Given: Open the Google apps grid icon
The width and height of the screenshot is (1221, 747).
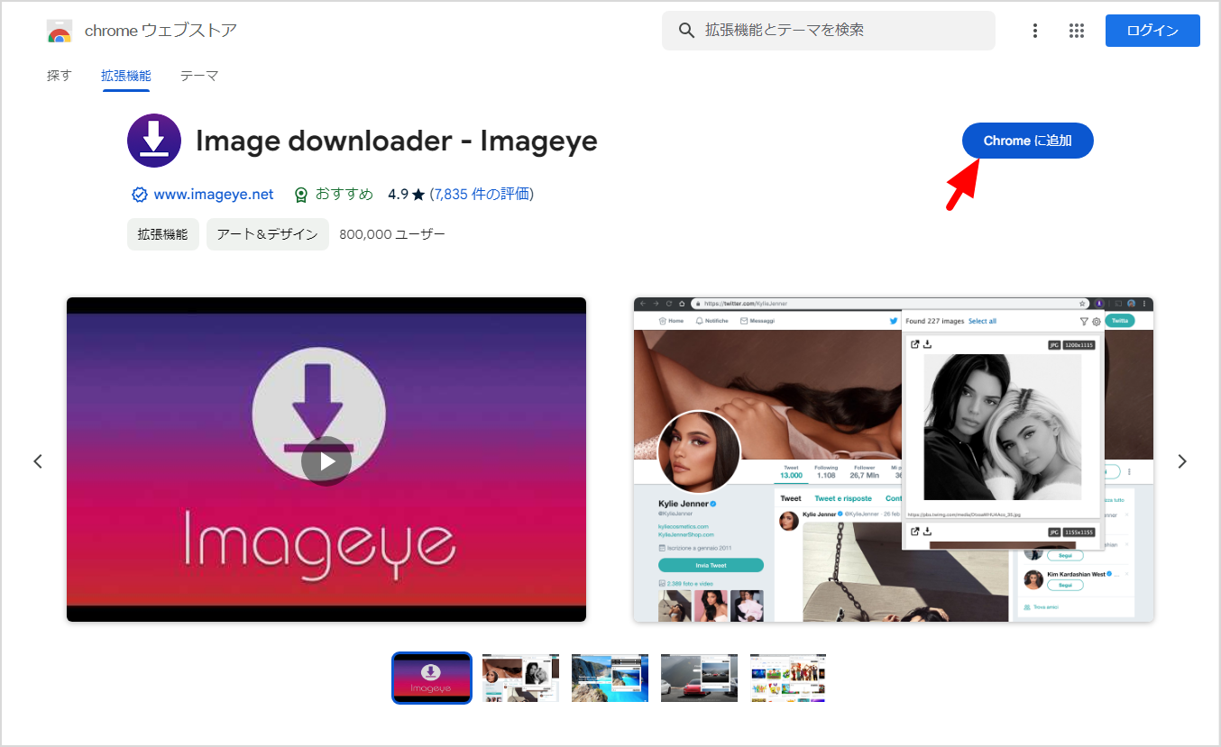Looking at the screenshot, I should point(1076,31).
